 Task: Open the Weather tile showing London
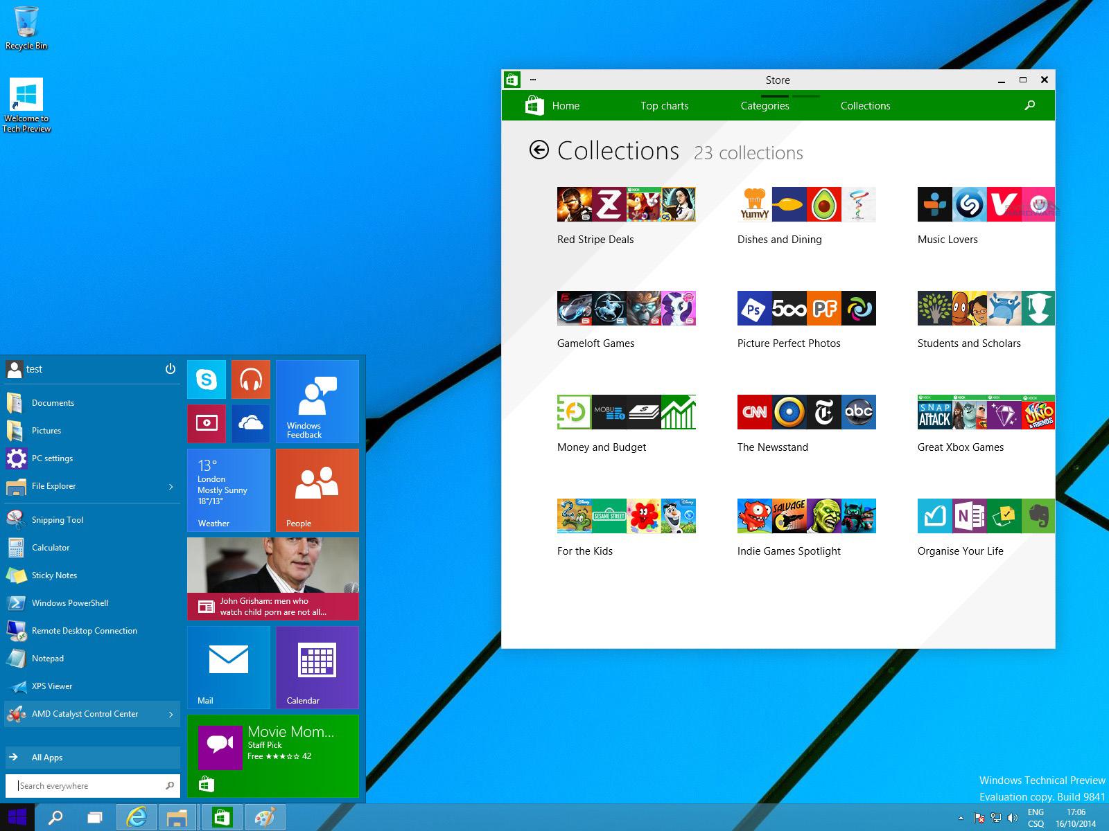(228, 490)
